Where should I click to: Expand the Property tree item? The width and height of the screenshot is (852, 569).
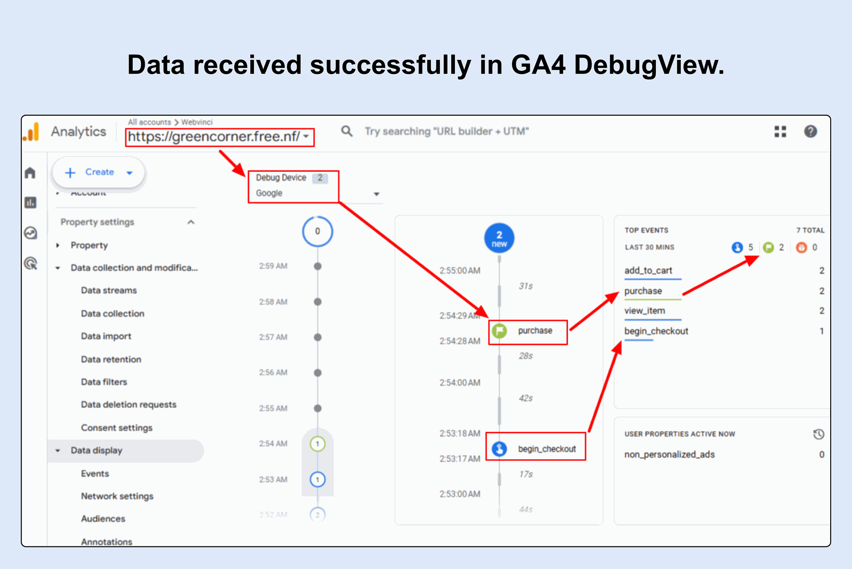coord(58,245)
